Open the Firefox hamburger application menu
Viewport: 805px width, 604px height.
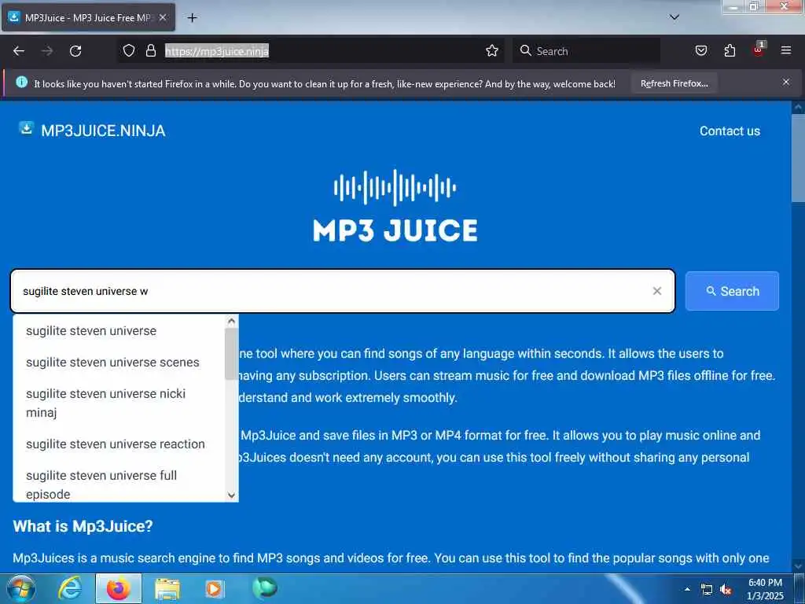(786, 50)
